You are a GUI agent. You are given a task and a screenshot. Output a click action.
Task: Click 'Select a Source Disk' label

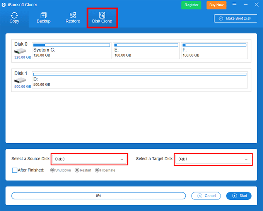[31, 159]
